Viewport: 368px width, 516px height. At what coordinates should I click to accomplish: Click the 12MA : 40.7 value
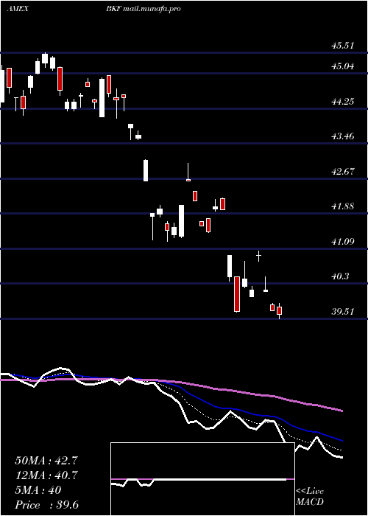46,475
